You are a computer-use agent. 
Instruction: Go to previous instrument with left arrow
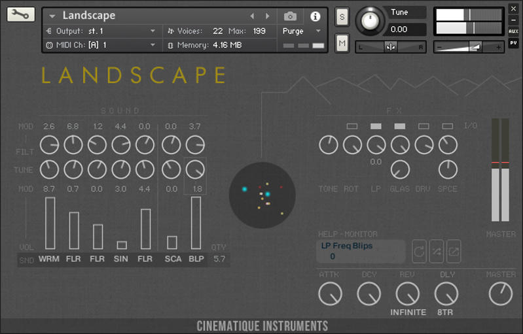(252, 16)
